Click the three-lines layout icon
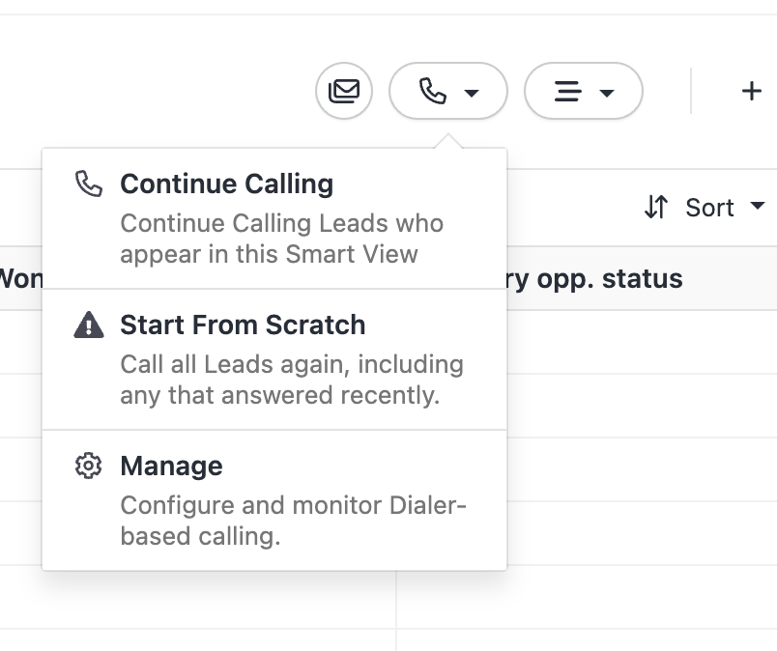This screenshot has width=777, height=651. [x=567, y=92]
